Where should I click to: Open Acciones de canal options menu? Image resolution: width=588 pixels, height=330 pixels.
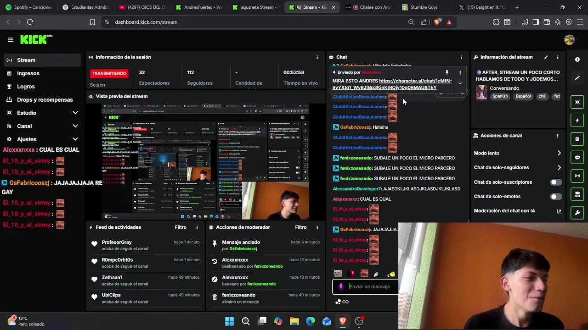558,136
